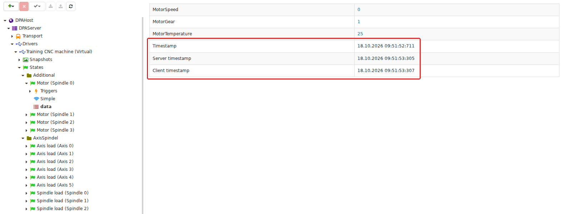The height and width of the screenshot is (214, 563).
Task: Select the Spindle load (Spindle 1) label
Action: click(x=63, y=201)
